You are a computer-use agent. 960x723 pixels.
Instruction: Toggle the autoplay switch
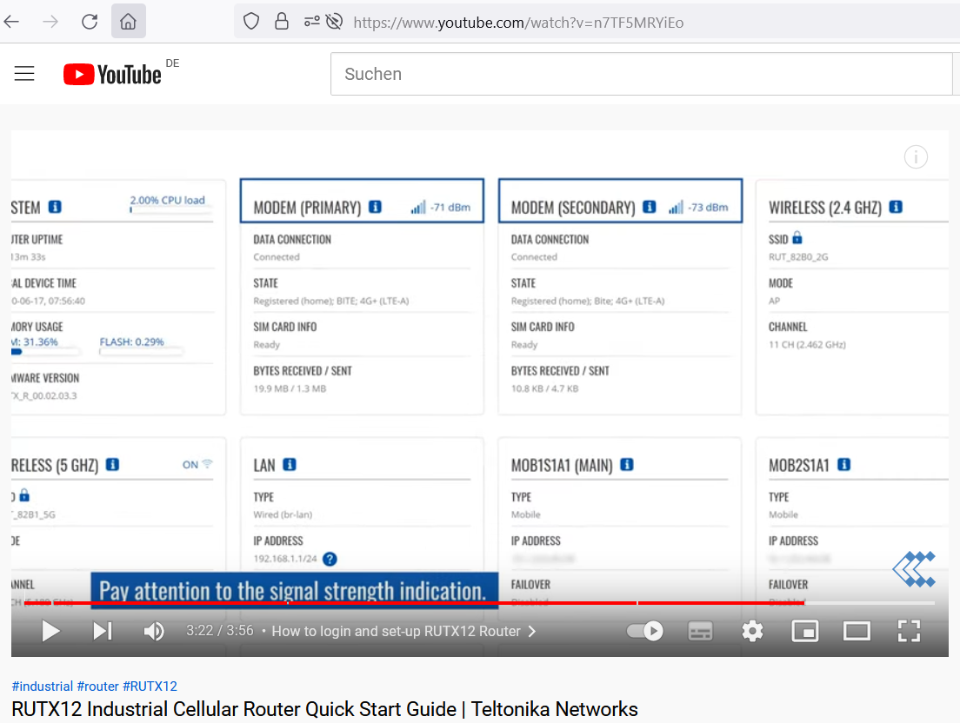click(645, 631)
